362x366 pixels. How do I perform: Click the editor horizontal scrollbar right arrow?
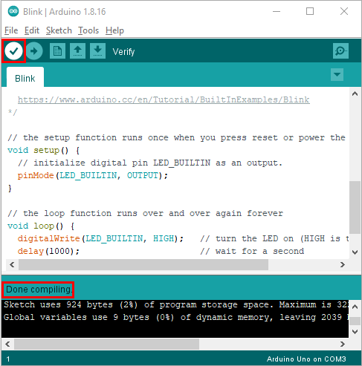pyautogui.click(x=343, y=265)
